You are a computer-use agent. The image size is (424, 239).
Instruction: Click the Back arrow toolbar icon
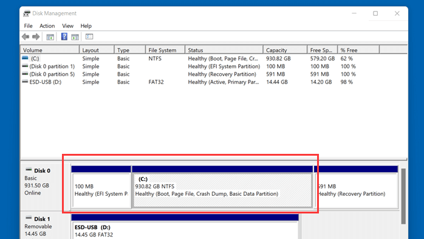(26, 37)
